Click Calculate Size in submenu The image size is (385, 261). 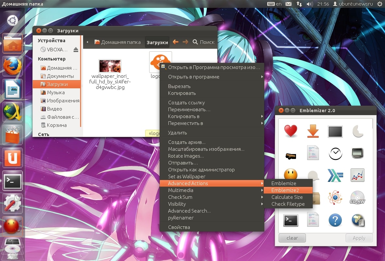288,197
